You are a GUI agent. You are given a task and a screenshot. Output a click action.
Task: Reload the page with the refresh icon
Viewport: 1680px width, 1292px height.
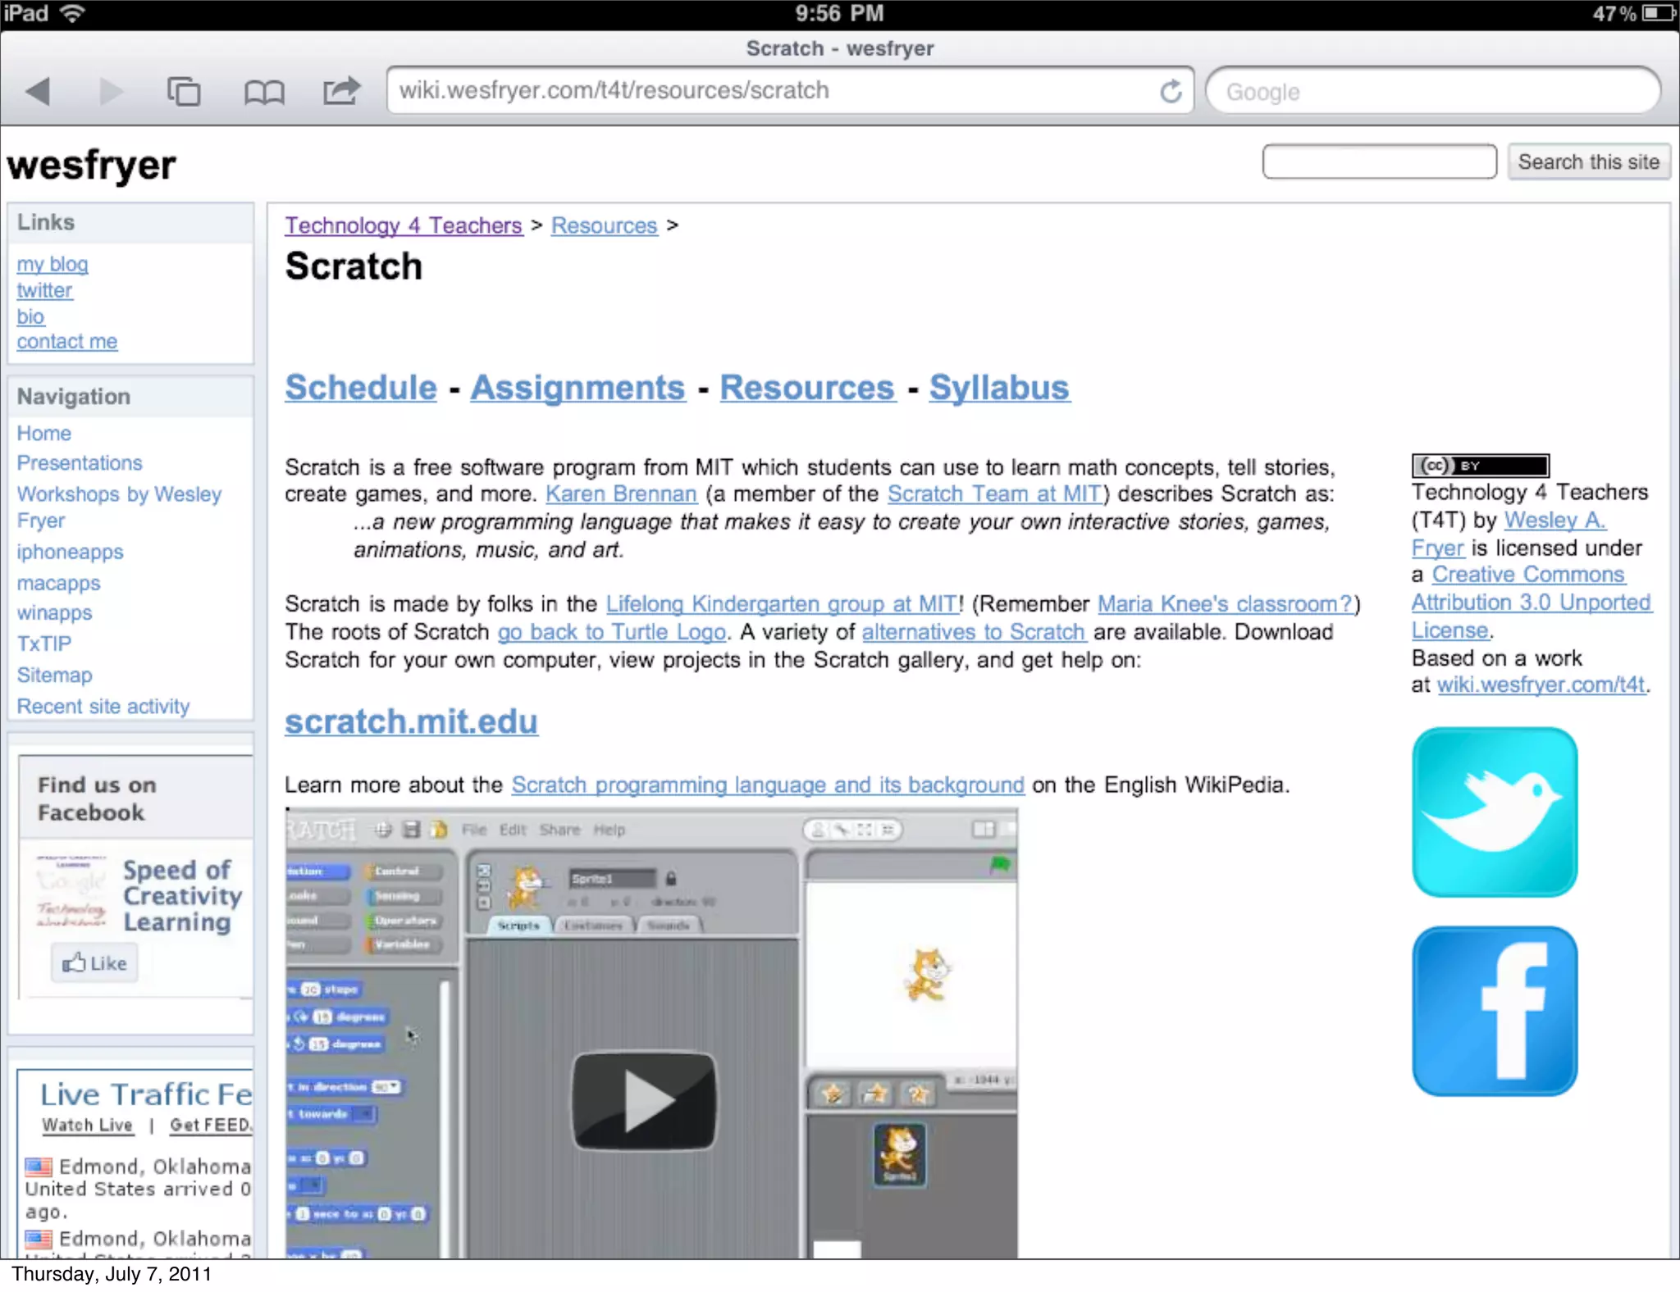pyautogui.click(x=1171, y=91)
